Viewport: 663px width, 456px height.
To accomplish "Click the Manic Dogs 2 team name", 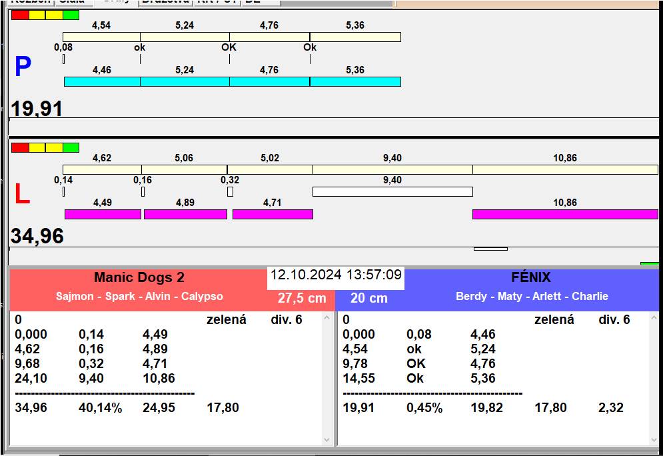I will click(139, 277).
